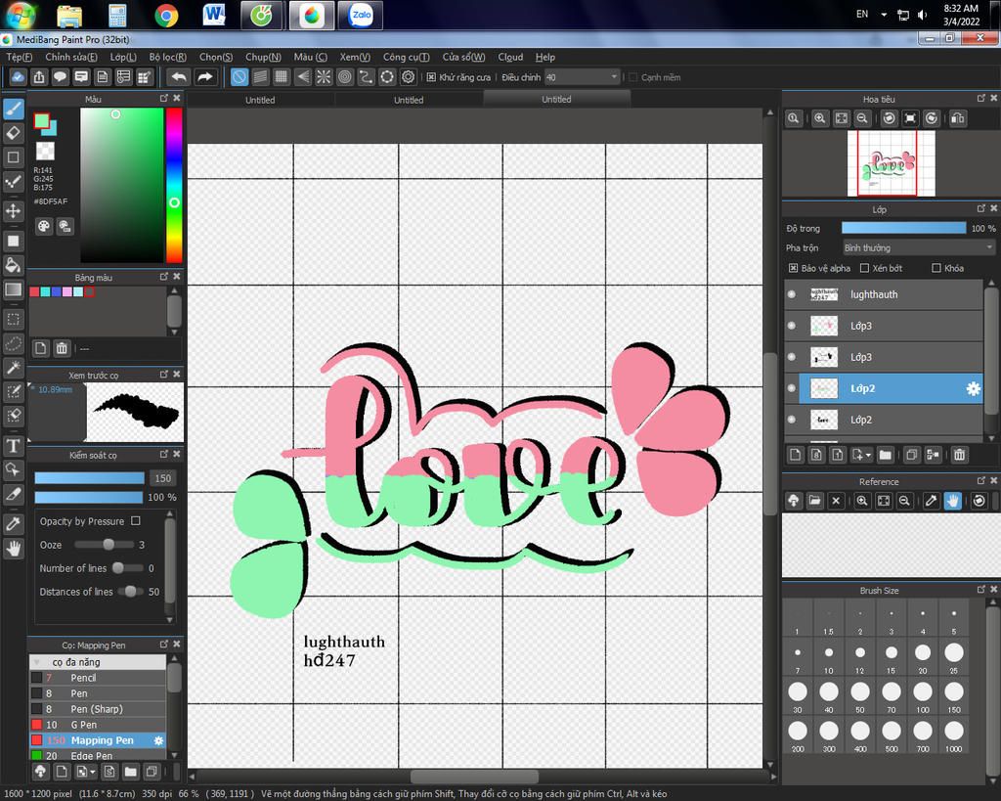Enable the parallel lines snap
Screen dimensions: 1001x801
(260, 77)
